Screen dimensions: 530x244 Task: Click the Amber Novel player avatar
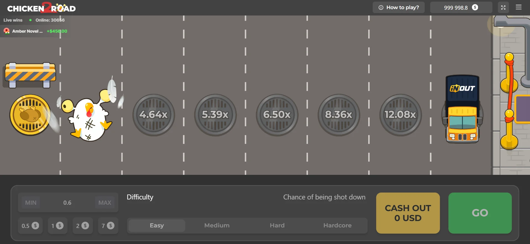(x=7, y=31)
